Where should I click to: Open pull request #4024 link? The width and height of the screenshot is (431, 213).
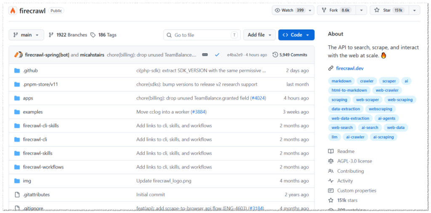[259, 98]
